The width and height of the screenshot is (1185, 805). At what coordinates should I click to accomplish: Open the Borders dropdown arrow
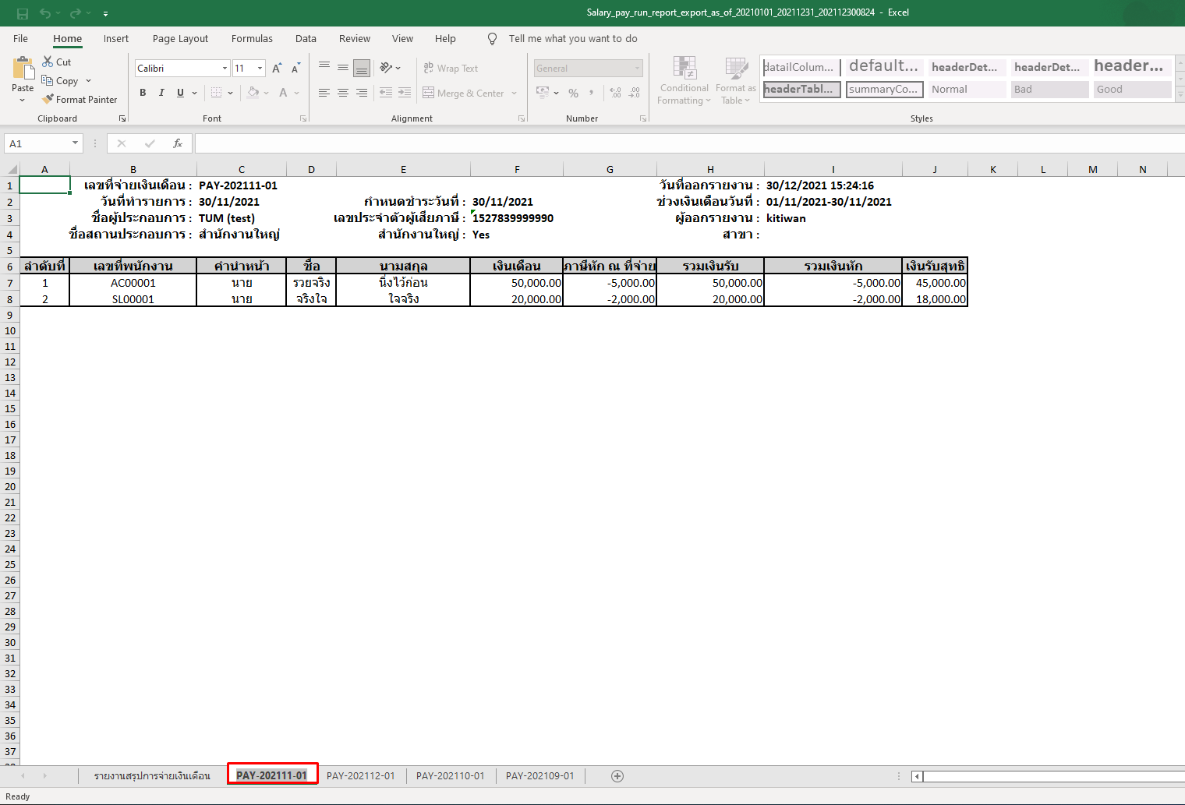pos(230,92)
